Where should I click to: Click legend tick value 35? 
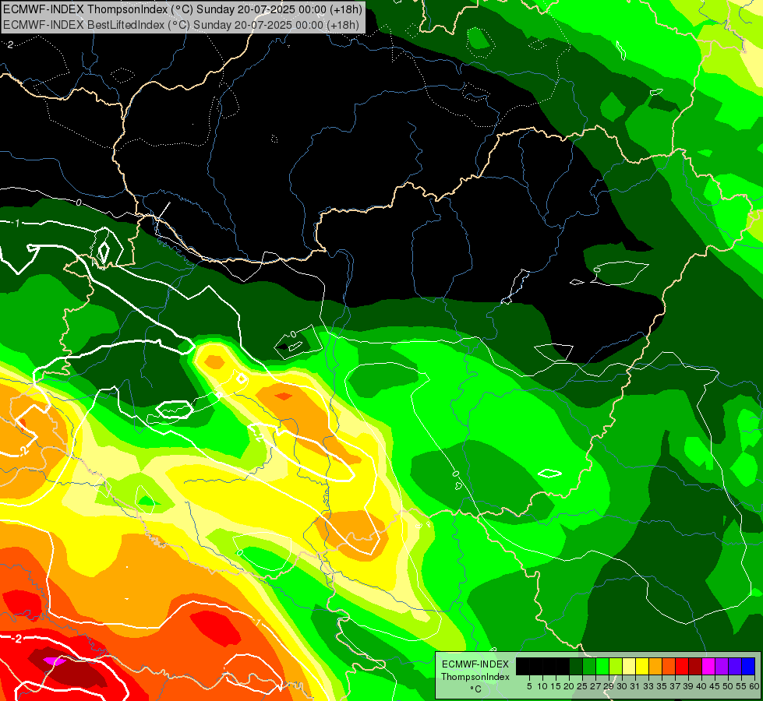pyautogui.click(x=662, y=686)
